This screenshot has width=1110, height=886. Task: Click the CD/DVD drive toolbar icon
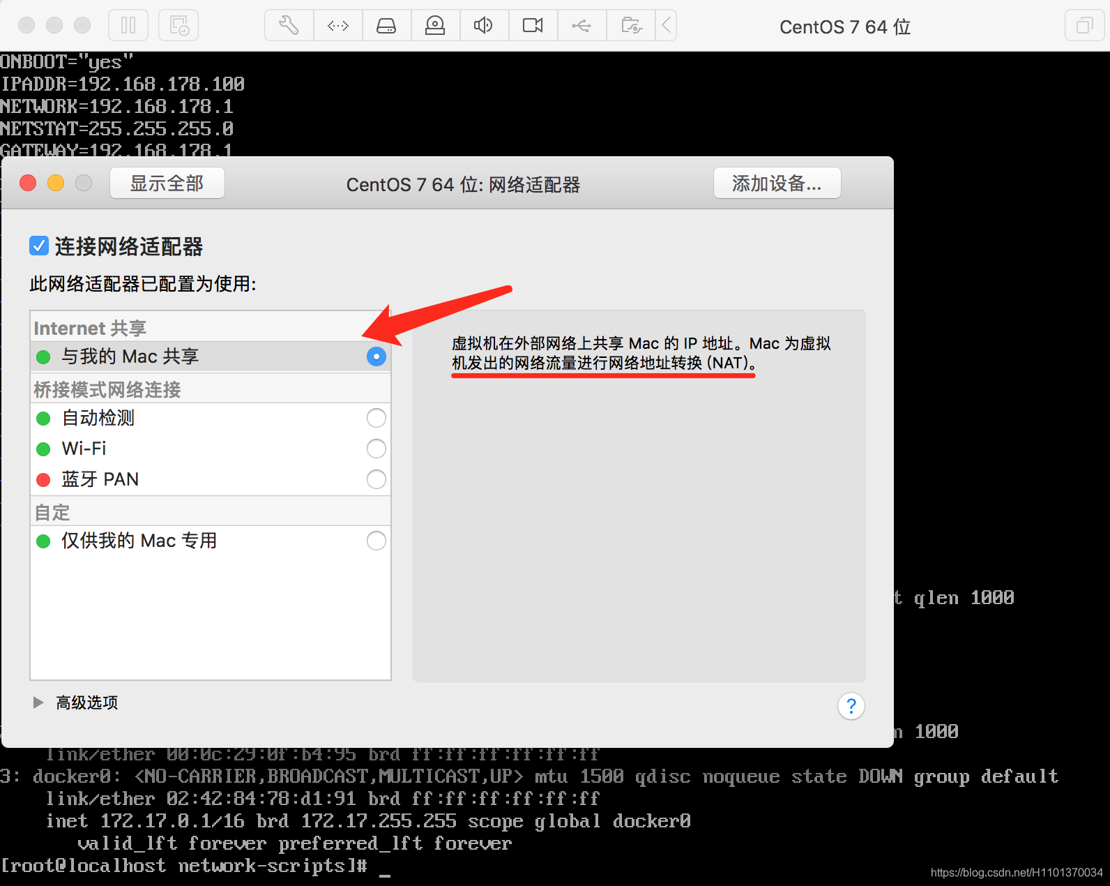pyautogui.click(x=435, y=26)
